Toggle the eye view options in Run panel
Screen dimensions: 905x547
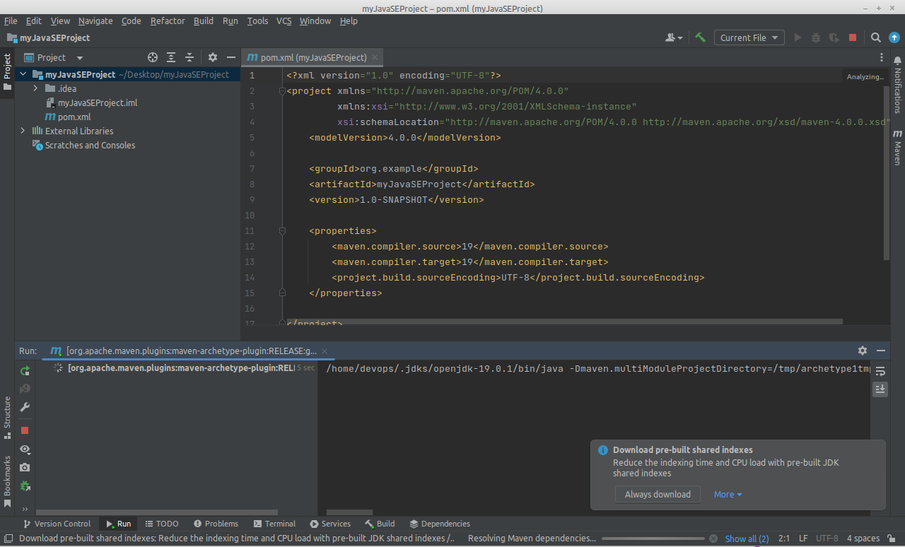tap(25, 449)
